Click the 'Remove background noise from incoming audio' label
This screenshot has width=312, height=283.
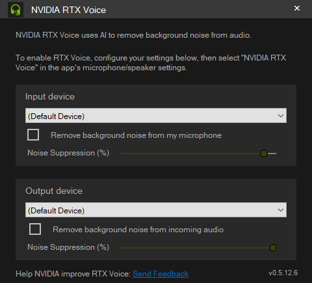click(x=138, y=230)
